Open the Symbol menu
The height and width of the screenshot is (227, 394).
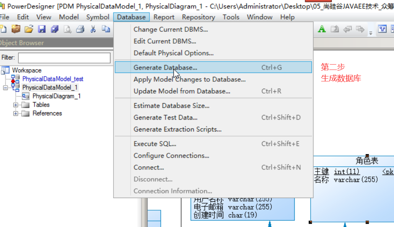coord(98,17)
